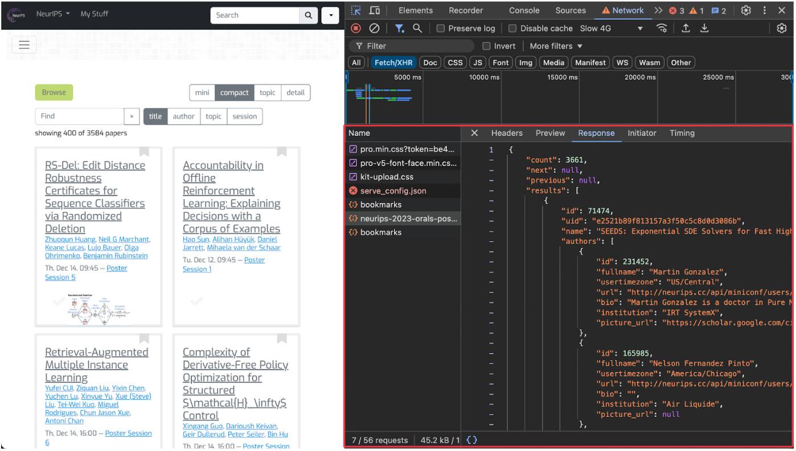Open My Stuff link
This screenshot has width=796, height=451.
95,14
